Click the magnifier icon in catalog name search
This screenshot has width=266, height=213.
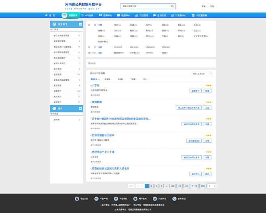tap(211, 74)
